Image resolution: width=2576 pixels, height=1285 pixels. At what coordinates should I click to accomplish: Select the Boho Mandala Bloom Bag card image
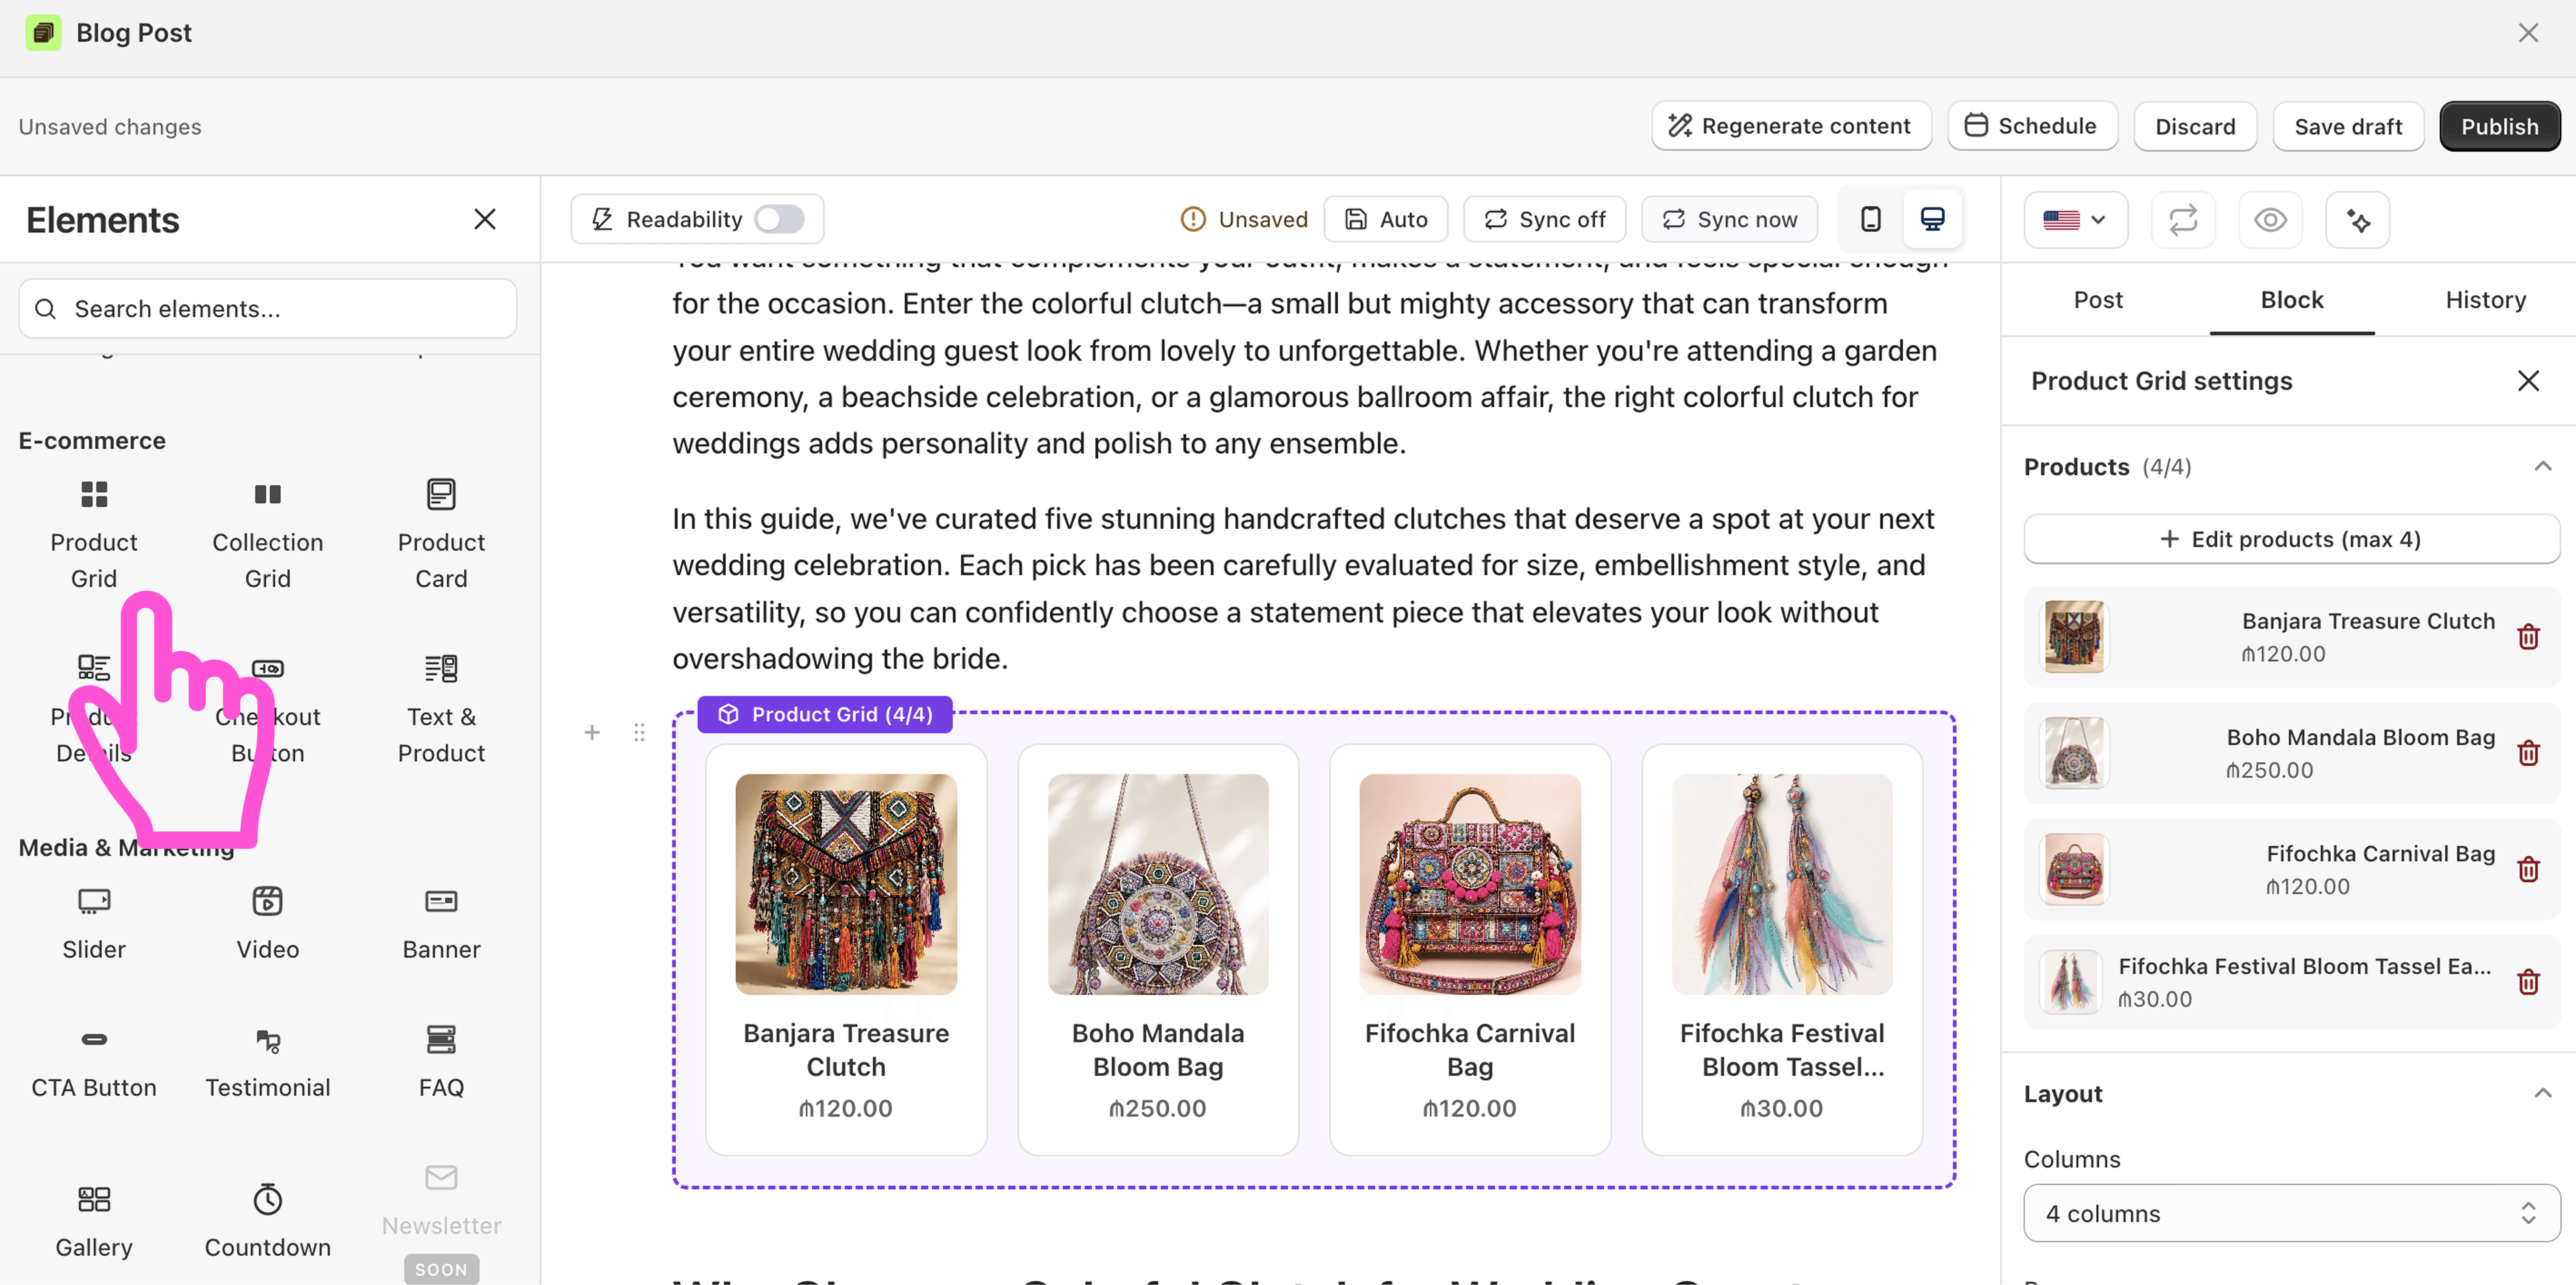[1158, 884]
